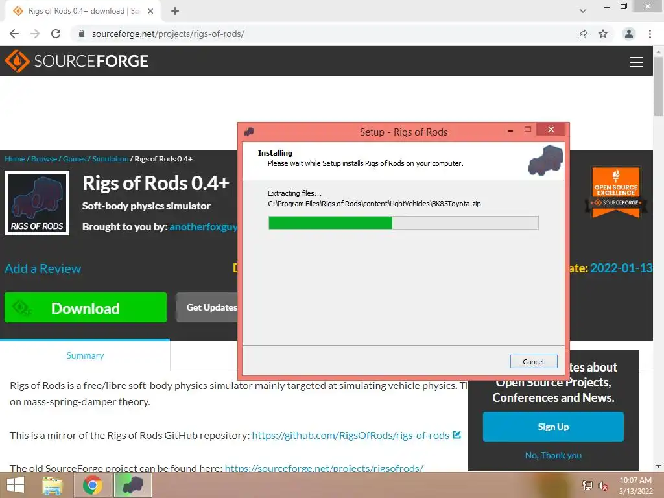The height and width of the screenshot is (498, 664).
Task: Go back in Chrome
Action: tap(14, 34)
